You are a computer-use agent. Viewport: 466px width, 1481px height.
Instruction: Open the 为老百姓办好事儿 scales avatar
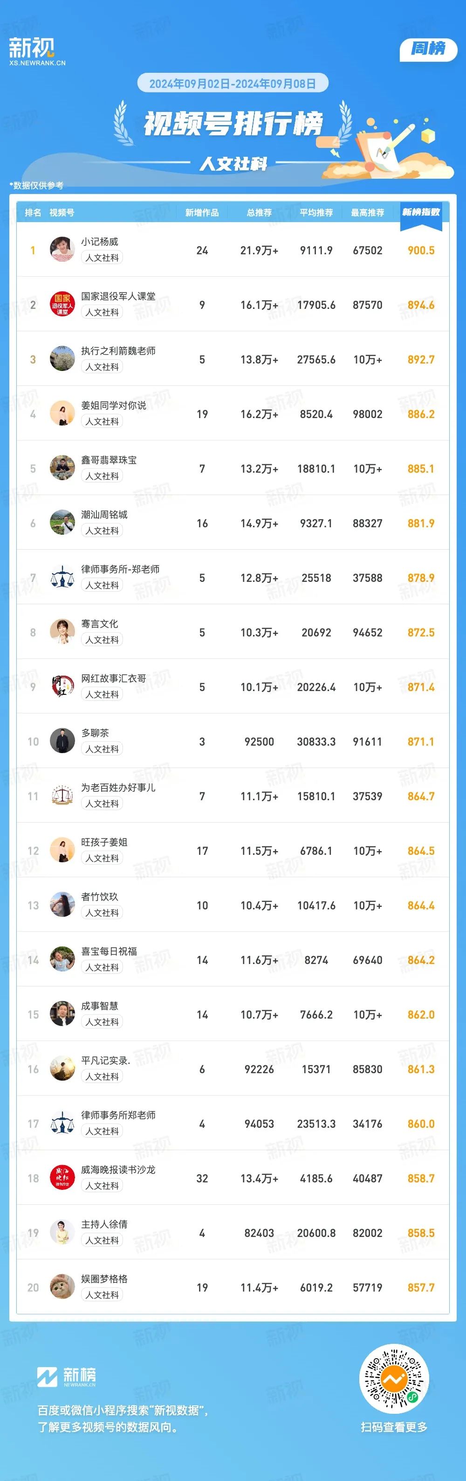62,796
